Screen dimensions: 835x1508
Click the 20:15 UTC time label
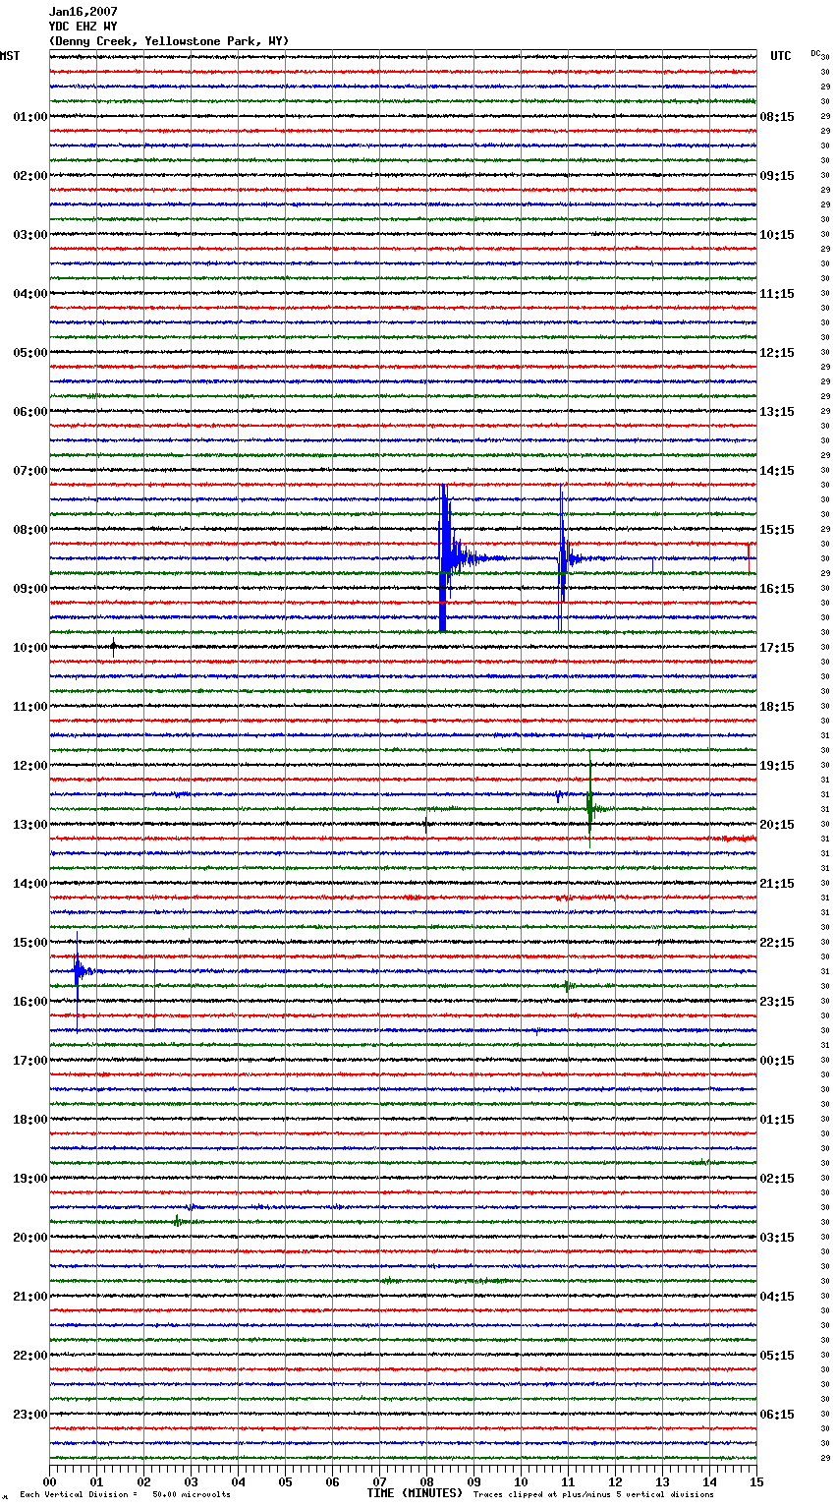(x=777, y=825)
